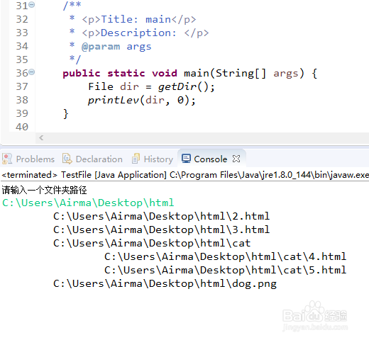Select the Console tab
369x340 pixels.
211,159
